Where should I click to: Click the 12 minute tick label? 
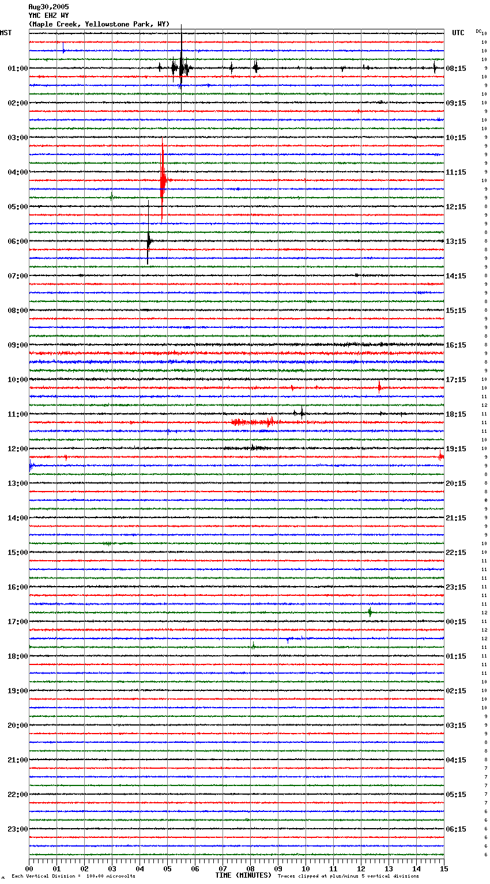[x=361, y=868]
